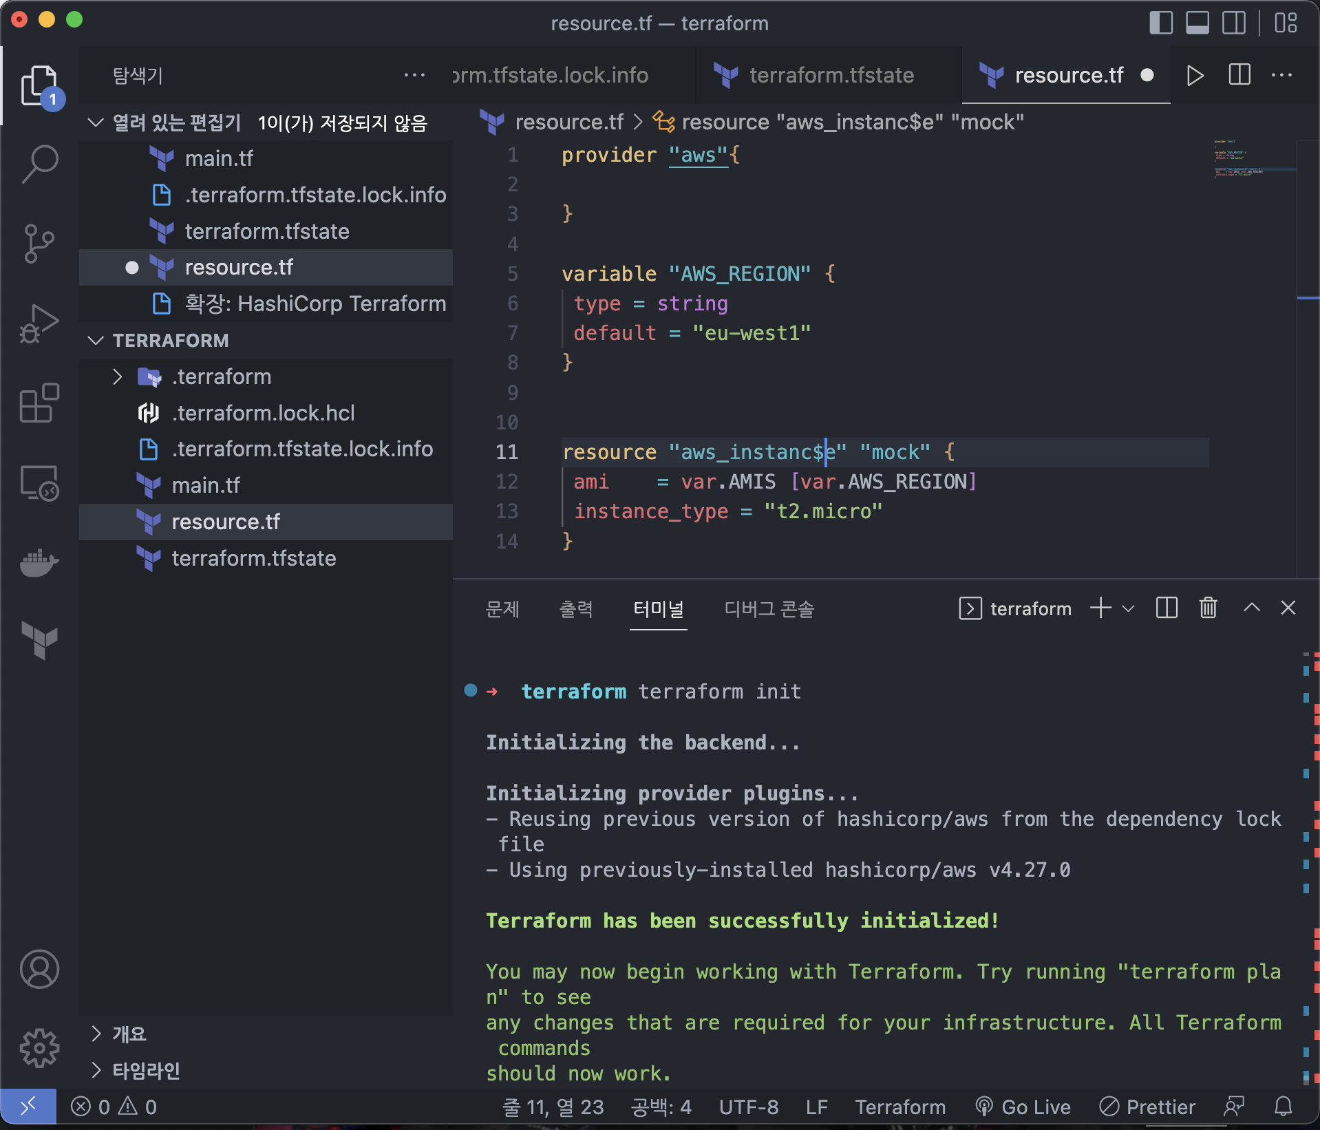Open main.tf in TERRAFORM folder
1320x1130 pixels.
tap(266, 485)
